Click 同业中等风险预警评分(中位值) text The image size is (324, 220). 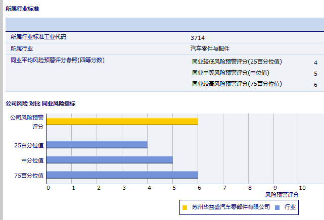pyautogui.click(x=230, y=73)
